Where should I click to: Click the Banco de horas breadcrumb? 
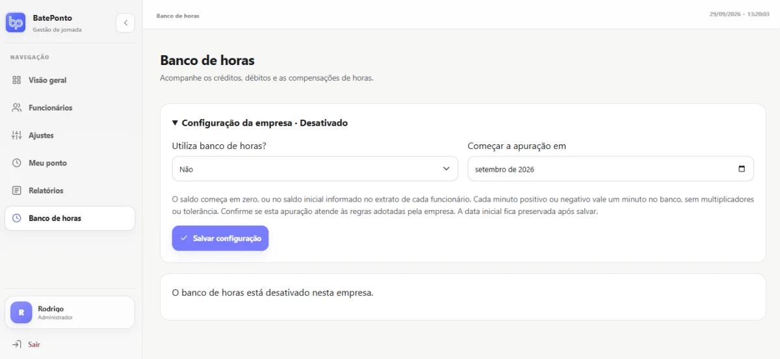pos(178,16)
